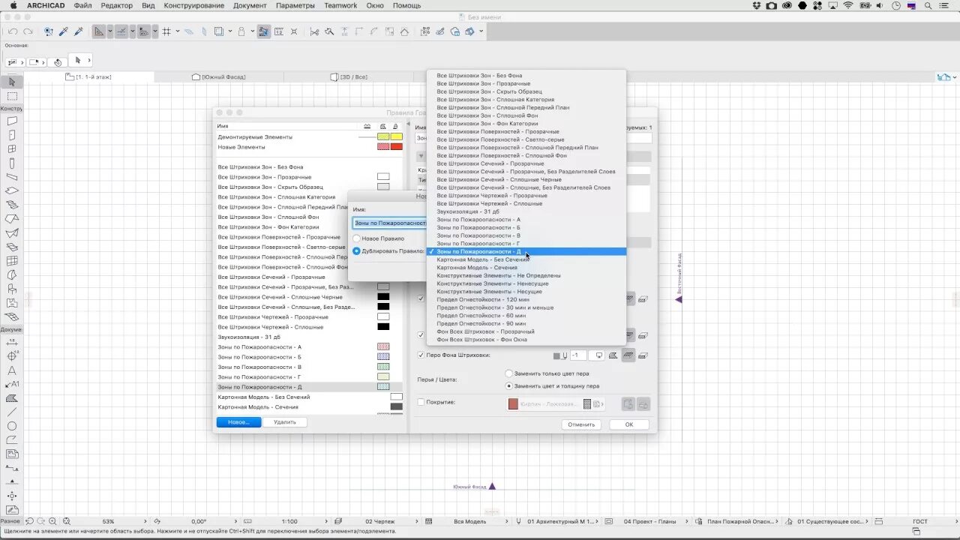Click the red Кирпич surface color swatch
Screen dimensions: 960x540
(x=513, y=404)
